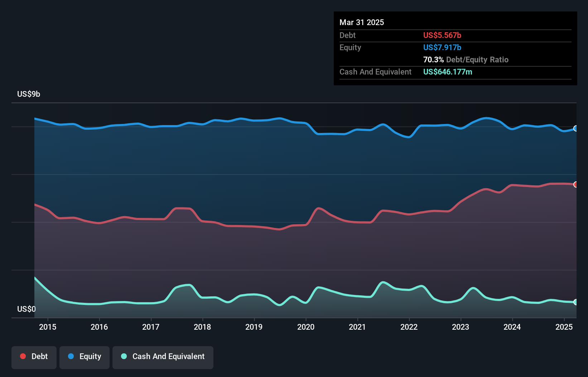Screen dimensions: 588x377
Task: Click the US$0 y-axis label
Action: 26,309
